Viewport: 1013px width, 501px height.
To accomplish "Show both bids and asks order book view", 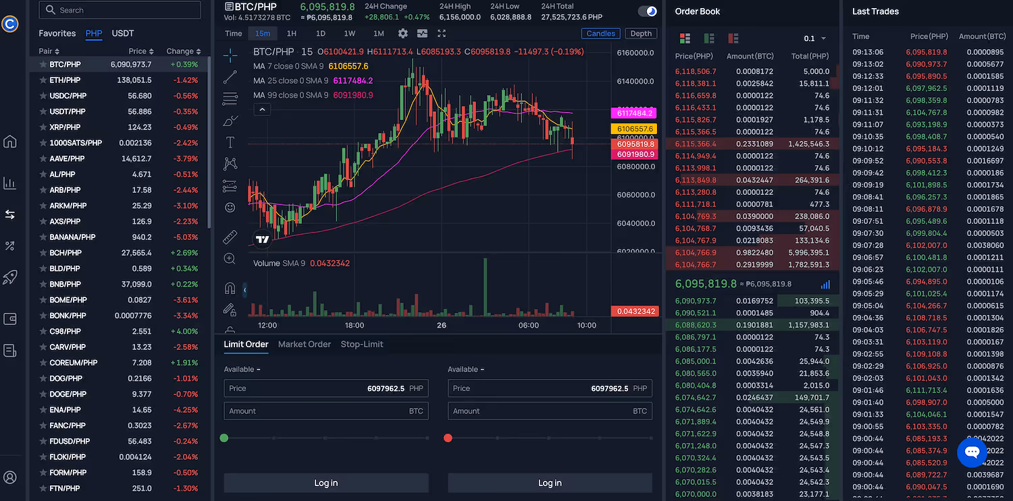I will (x=685, y=38).
